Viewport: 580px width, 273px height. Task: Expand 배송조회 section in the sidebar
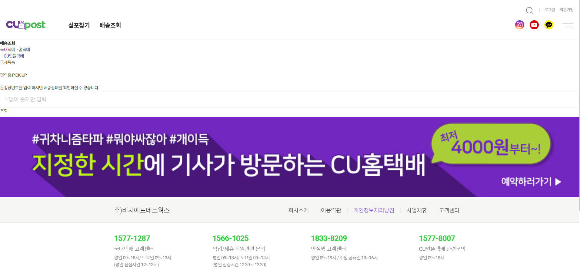click(8, 43)
